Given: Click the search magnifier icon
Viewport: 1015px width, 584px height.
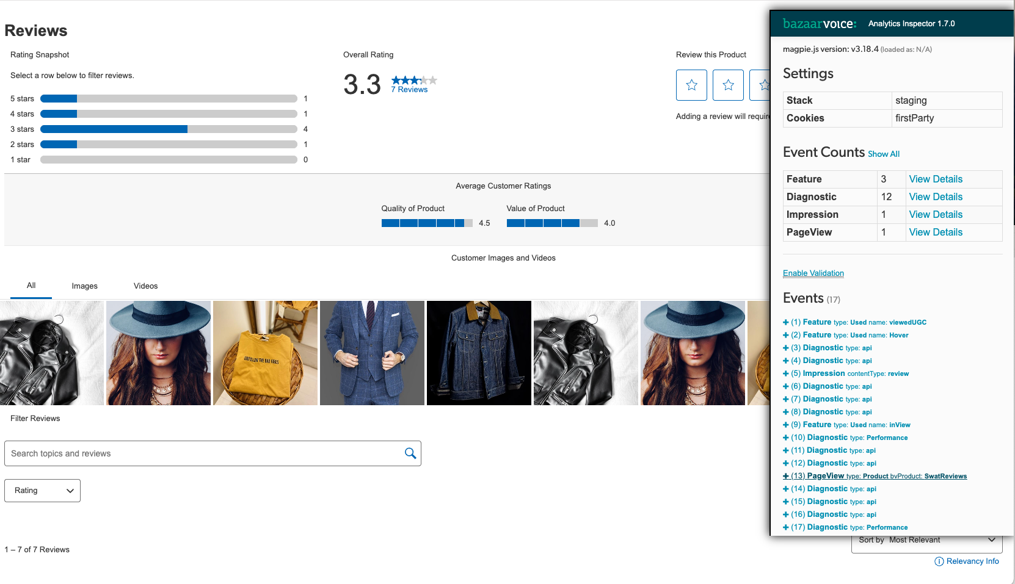Looking at the screenshot, I should 410,453.
